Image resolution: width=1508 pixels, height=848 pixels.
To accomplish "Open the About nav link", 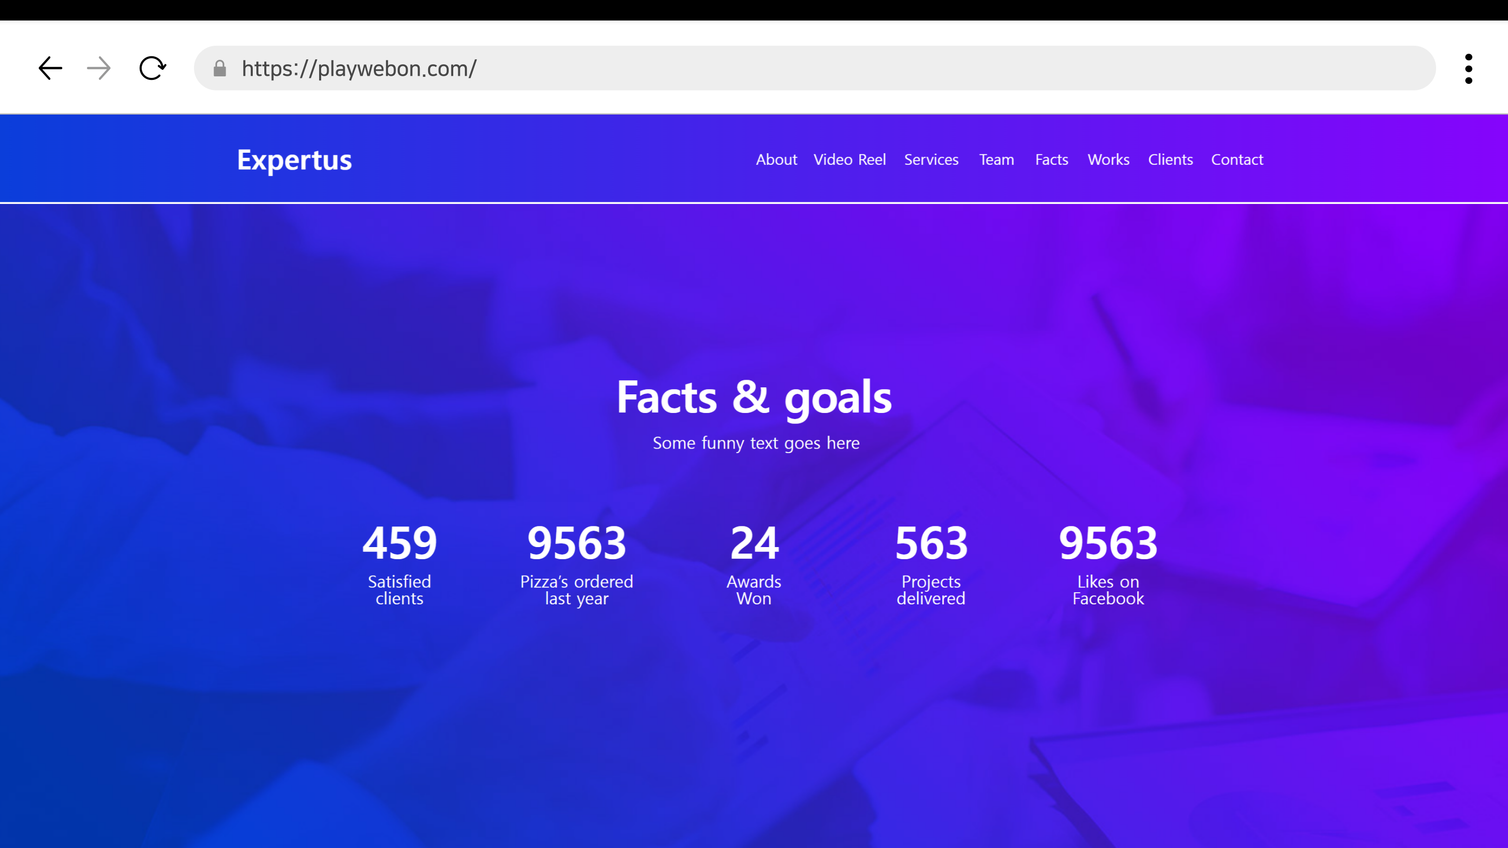I will tap(776, 160).
